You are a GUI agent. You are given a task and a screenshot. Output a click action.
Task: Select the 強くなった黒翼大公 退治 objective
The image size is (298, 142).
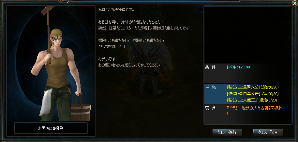pos(253,87)
